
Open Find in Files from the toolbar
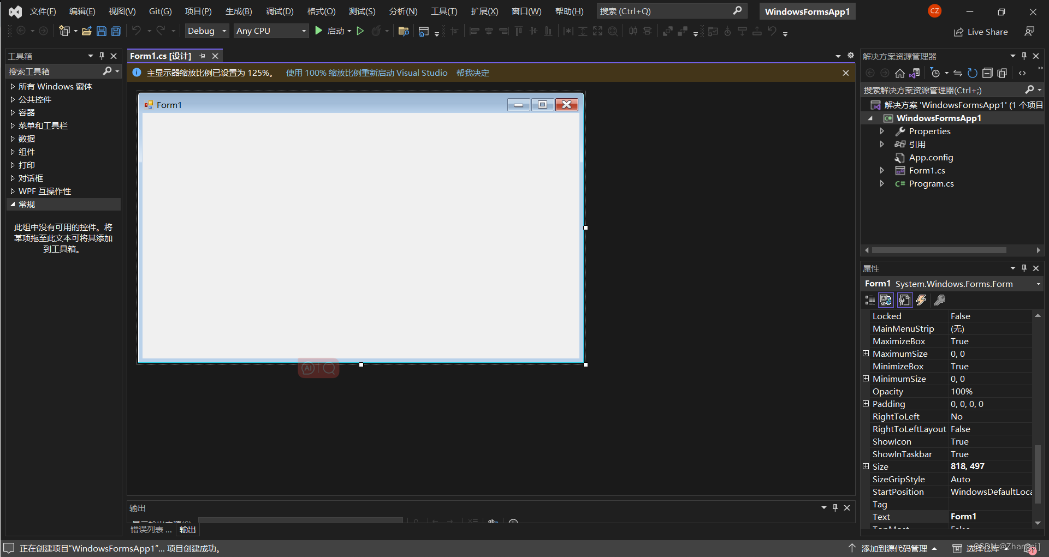tap(404, 31)
